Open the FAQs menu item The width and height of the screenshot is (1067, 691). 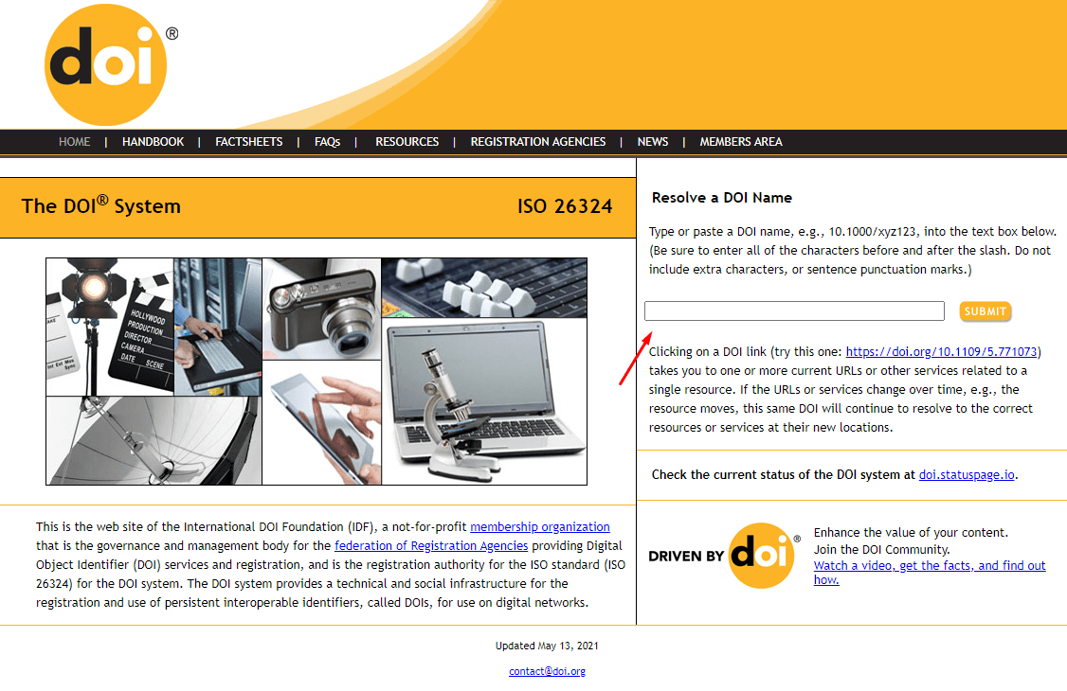[327, 142]
